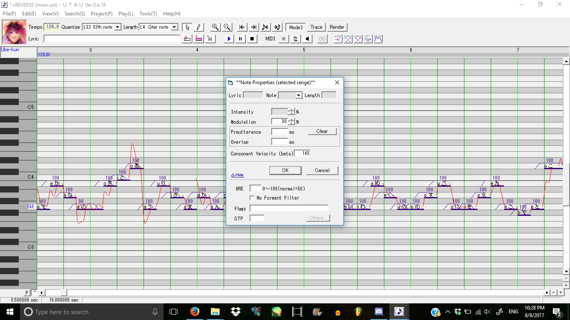Decrease Intensity with stepper down arrow

click(291, 113)
